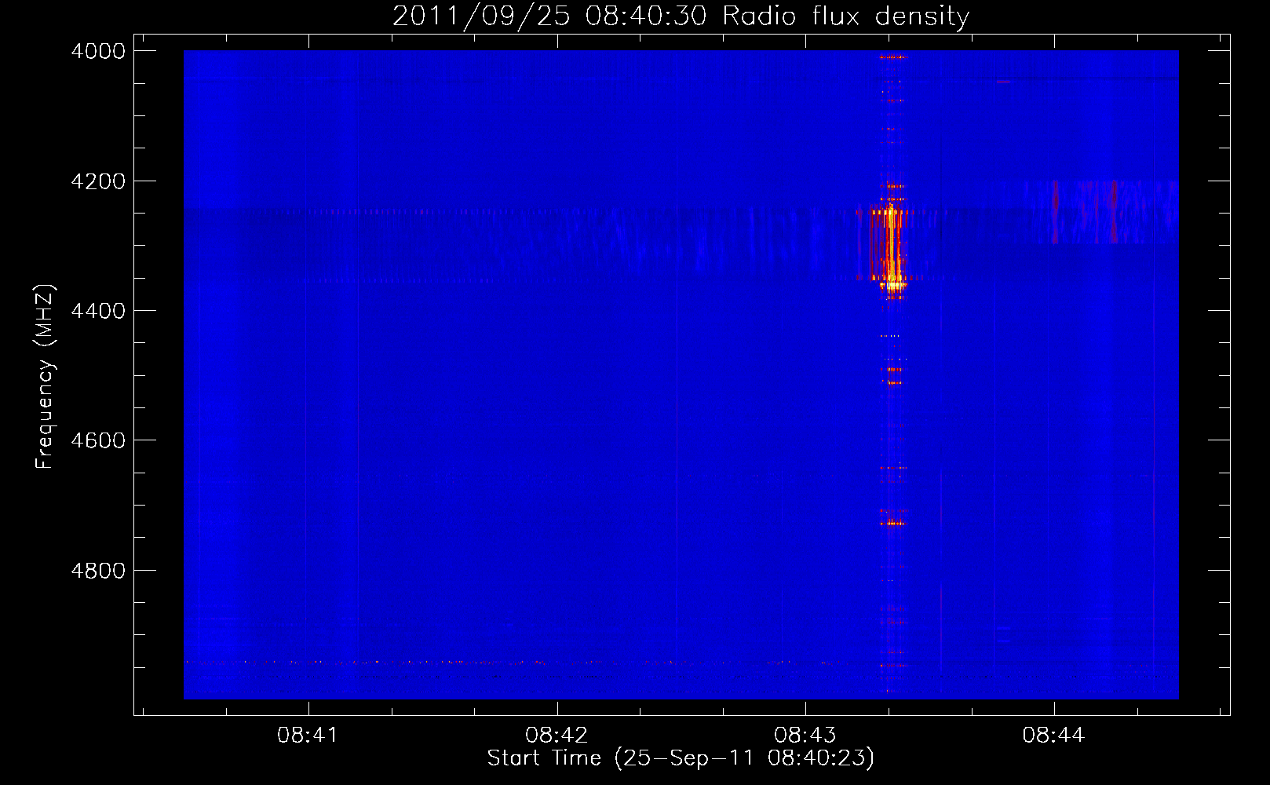
Task: Click the 'Start Time (25-Sep-11 08:40:23)' axis label
Action: coord(681,758)
